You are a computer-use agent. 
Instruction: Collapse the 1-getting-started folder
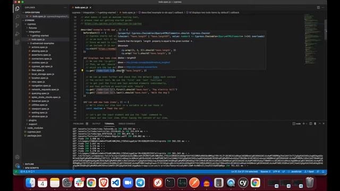[x=46, y=36]
